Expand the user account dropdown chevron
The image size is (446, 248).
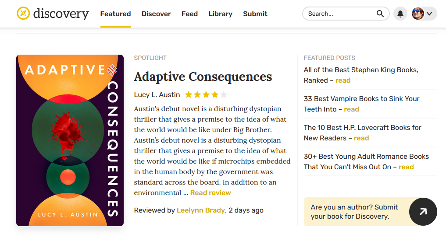coord(429,14)
